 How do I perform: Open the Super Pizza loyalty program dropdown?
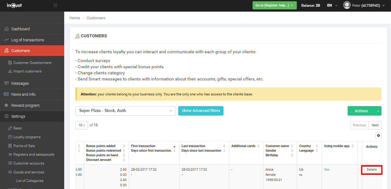point(125,111)
